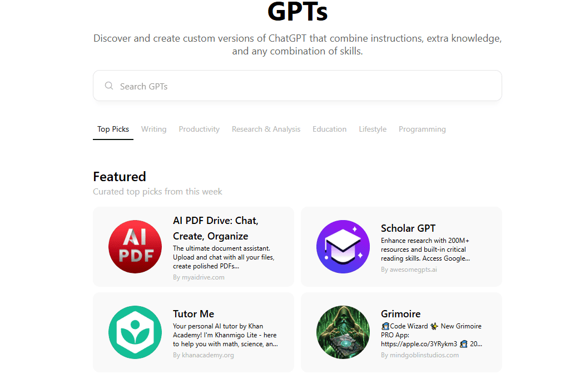This screenshot has height=384, width=570.
Task: Switch to the Productivity tab
Action: pos(199,129)
